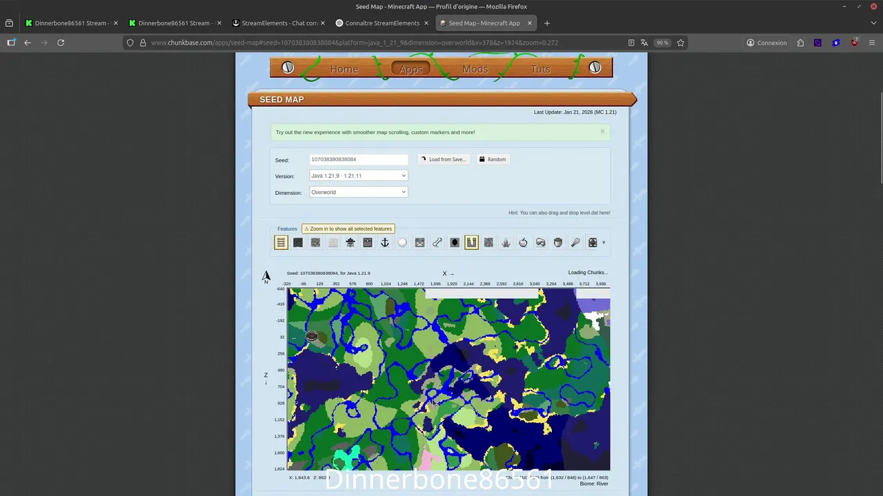
Task: Click the Load from Save button
Action: click(x=444, y=159)
